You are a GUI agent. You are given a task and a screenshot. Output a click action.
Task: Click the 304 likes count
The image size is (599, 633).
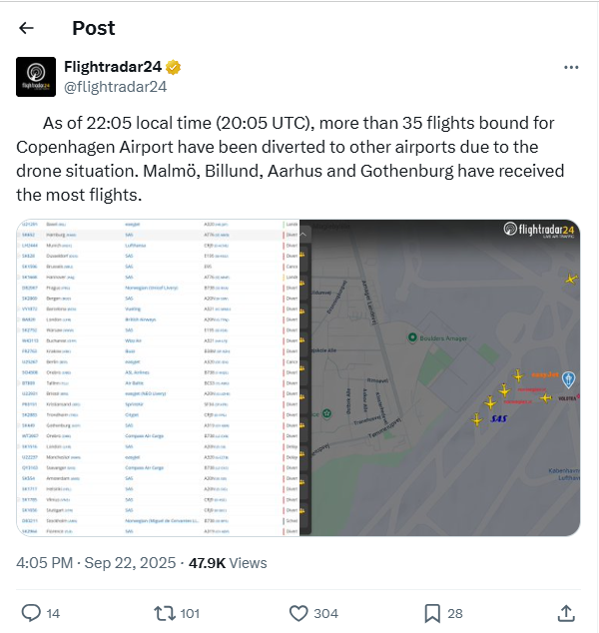click(x=325, y=613)
